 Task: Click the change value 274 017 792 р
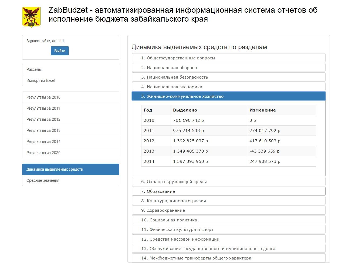pyautogui.click(x=265, y=131)
